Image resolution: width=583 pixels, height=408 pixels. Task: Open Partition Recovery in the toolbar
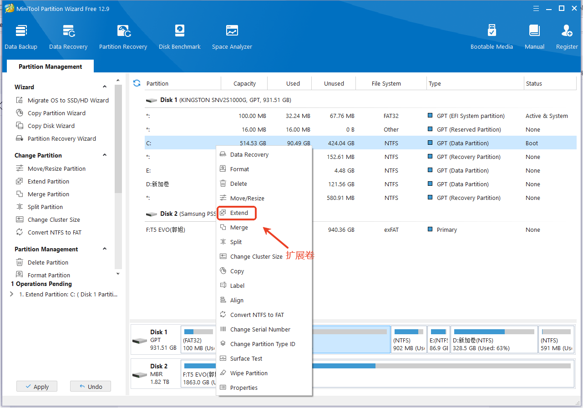coord(123,37)
